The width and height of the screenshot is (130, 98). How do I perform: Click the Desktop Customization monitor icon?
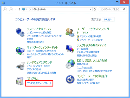(70, 49)
